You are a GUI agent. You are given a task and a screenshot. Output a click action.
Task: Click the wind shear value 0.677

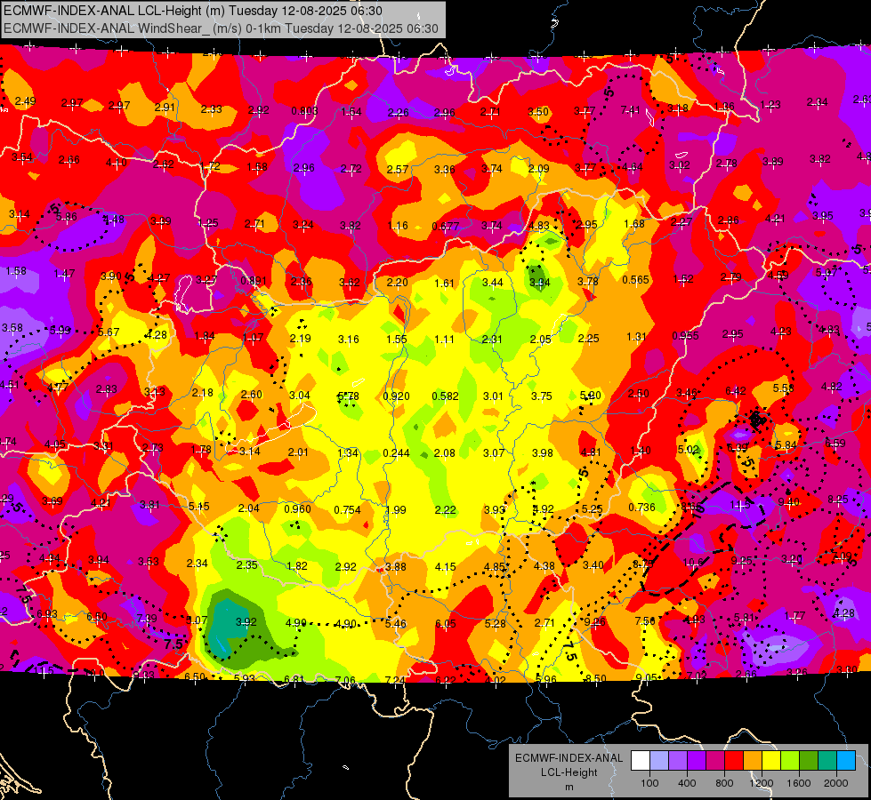(x=446, y=226)
